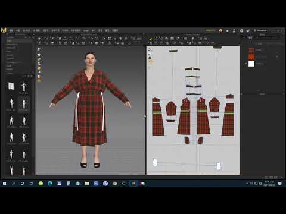Viewport: 286px width, 214px height.
Task: Select the right white strap pattern piece
Action: pos(219,166)
